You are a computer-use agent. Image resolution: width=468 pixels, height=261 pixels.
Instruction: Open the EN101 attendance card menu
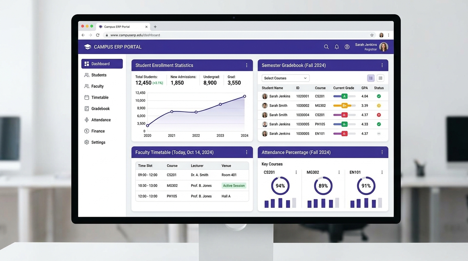tap(382, 172)
